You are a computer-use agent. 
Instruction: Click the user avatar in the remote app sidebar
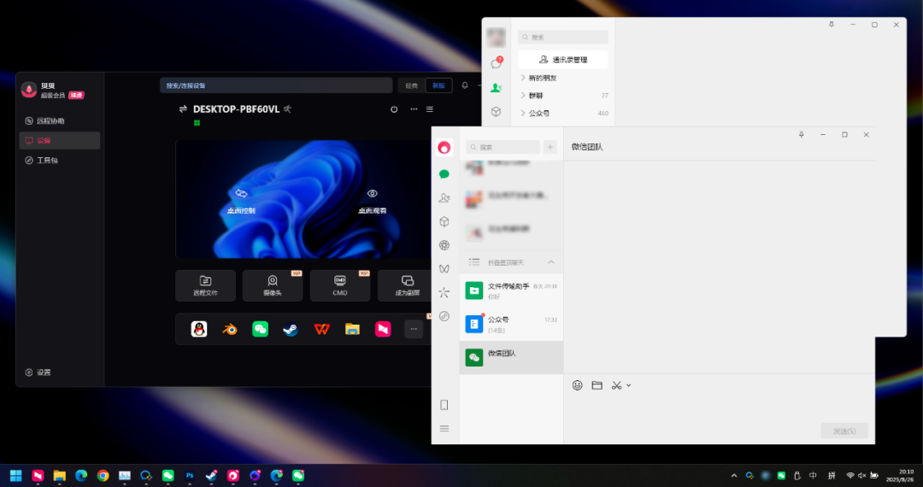coord(29,90)
